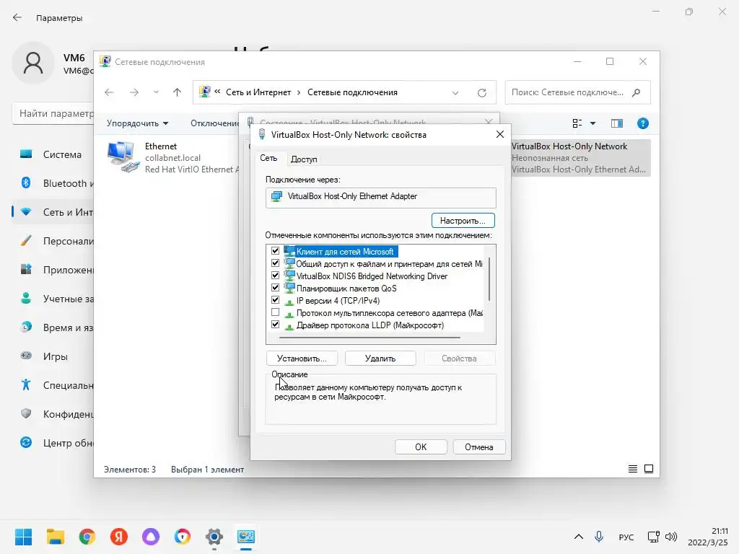Open volume speaker tray icon
The width and height of the screenshot is (739, 554).
[671, 537]
